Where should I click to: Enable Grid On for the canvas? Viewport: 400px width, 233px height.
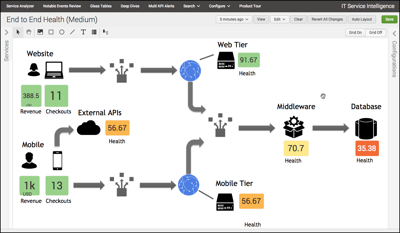coord(355,32)
